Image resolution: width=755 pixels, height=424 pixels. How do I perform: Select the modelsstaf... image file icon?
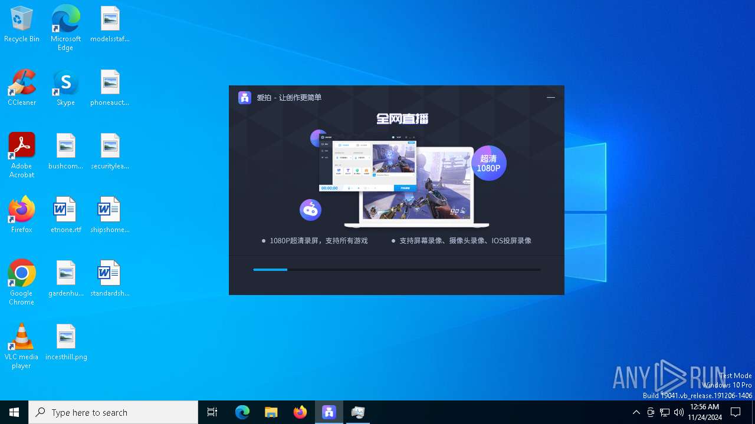coord(110,25)
